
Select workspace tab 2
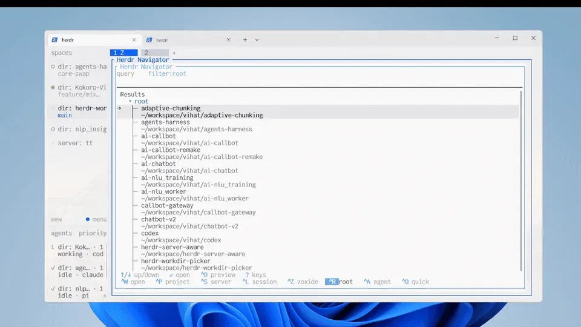click(x=155, y=53)
